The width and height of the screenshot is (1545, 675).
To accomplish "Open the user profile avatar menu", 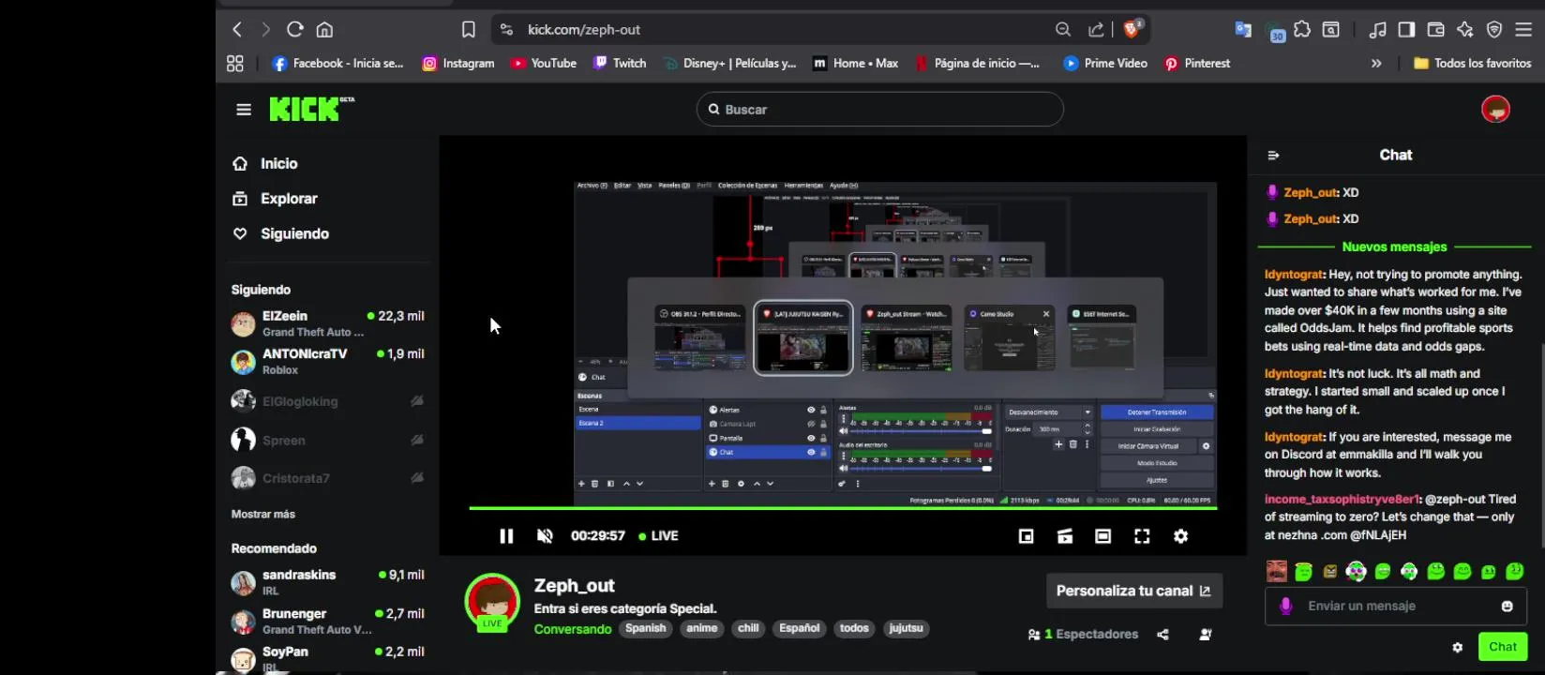I will [1495, 110].
